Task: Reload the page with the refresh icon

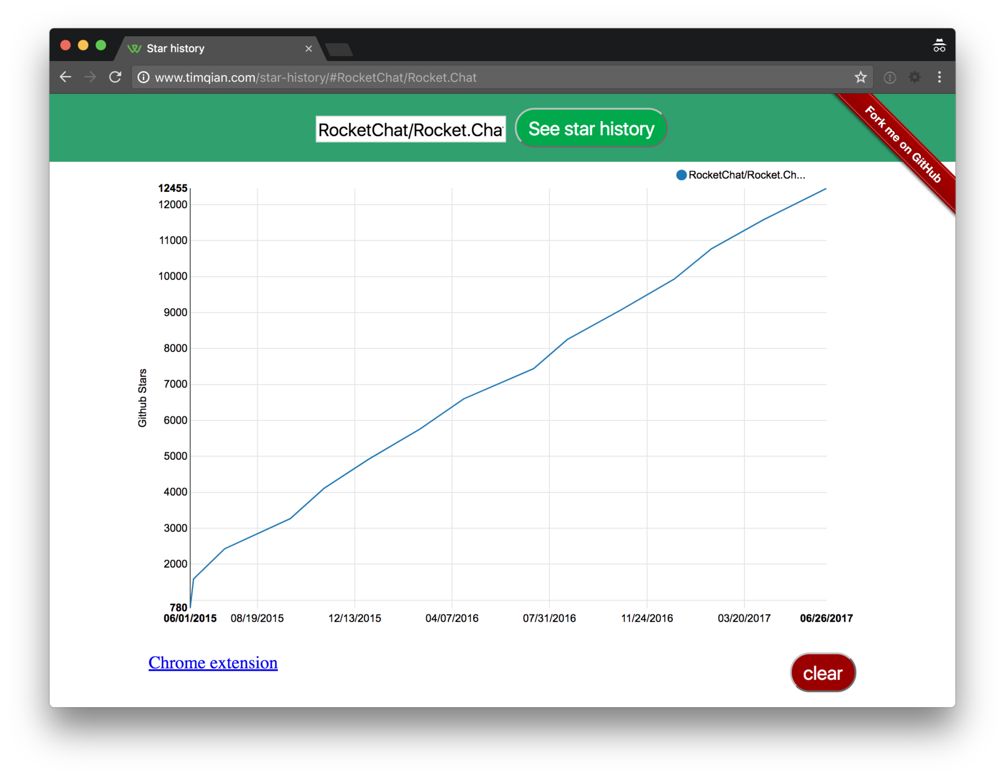Action: pyautogui.click(x=115, y=77)
